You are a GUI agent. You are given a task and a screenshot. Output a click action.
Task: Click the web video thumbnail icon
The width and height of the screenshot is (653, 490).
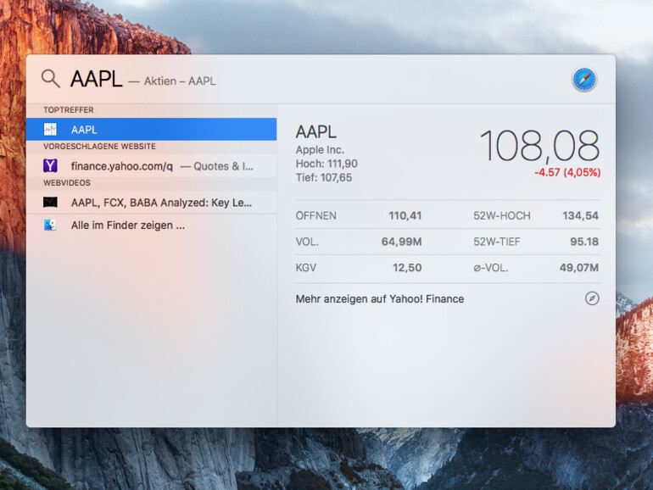50,203
